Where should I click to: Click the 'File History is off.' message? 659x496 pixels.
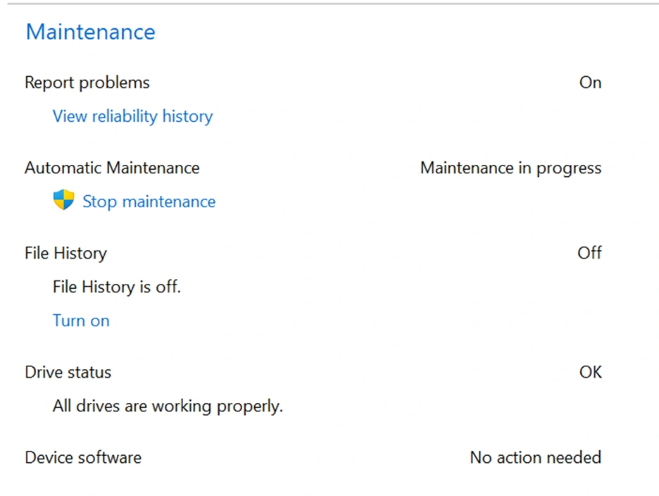pos(117,287)
